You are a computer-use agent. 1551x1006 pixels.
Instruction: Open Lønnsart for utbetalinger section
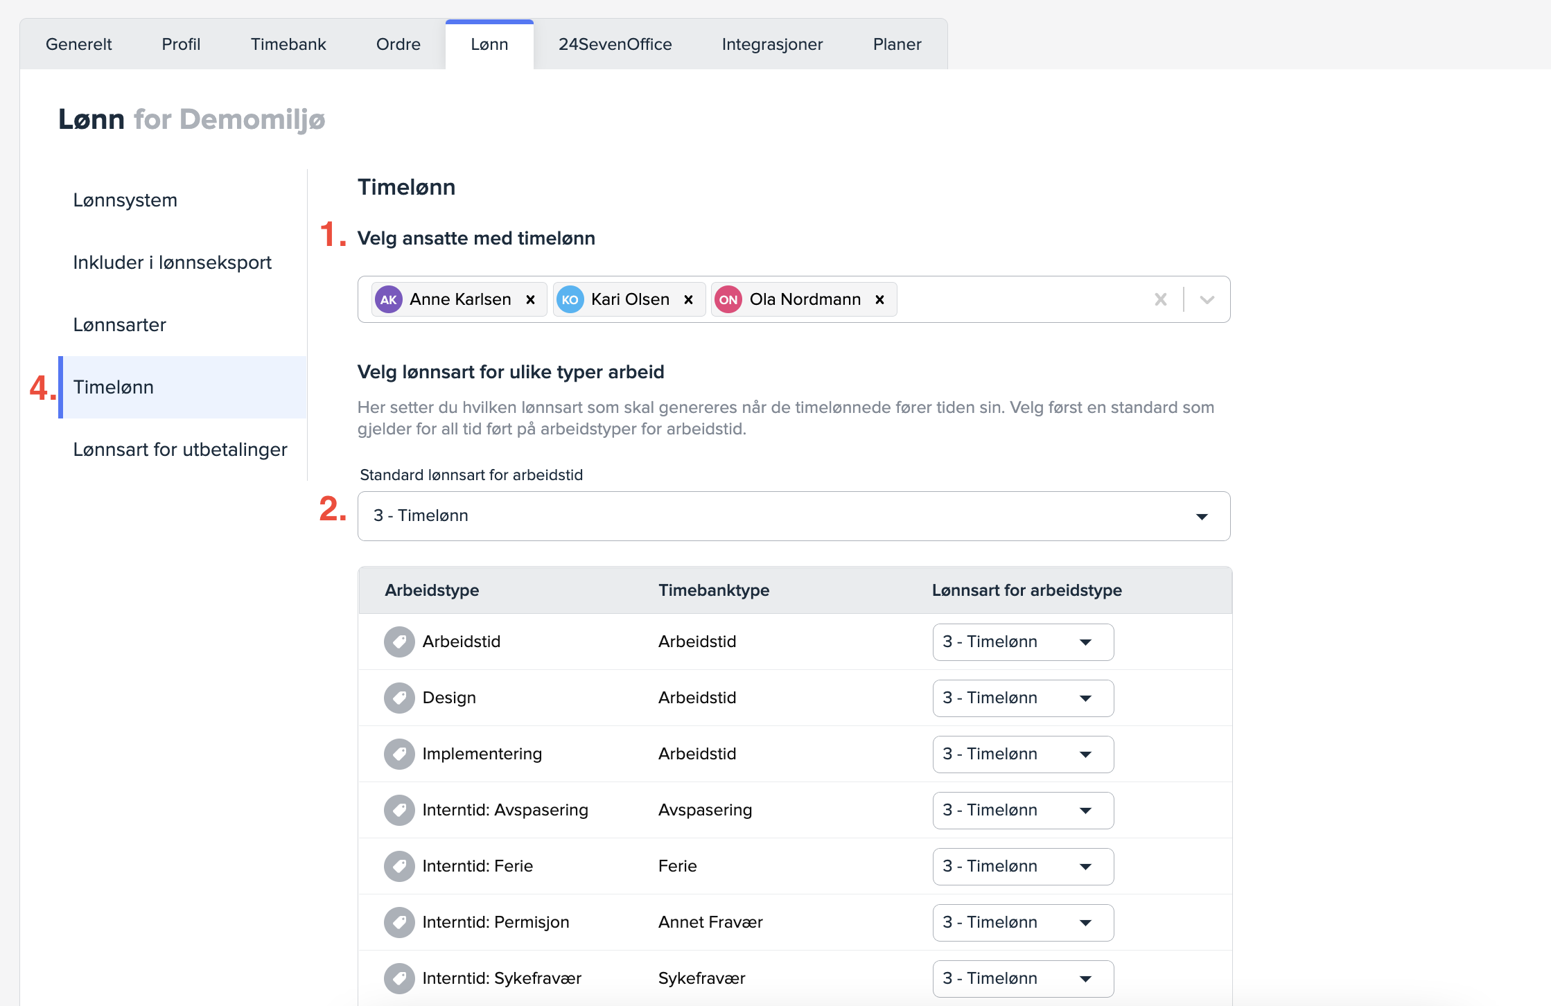tap(180, 450)
